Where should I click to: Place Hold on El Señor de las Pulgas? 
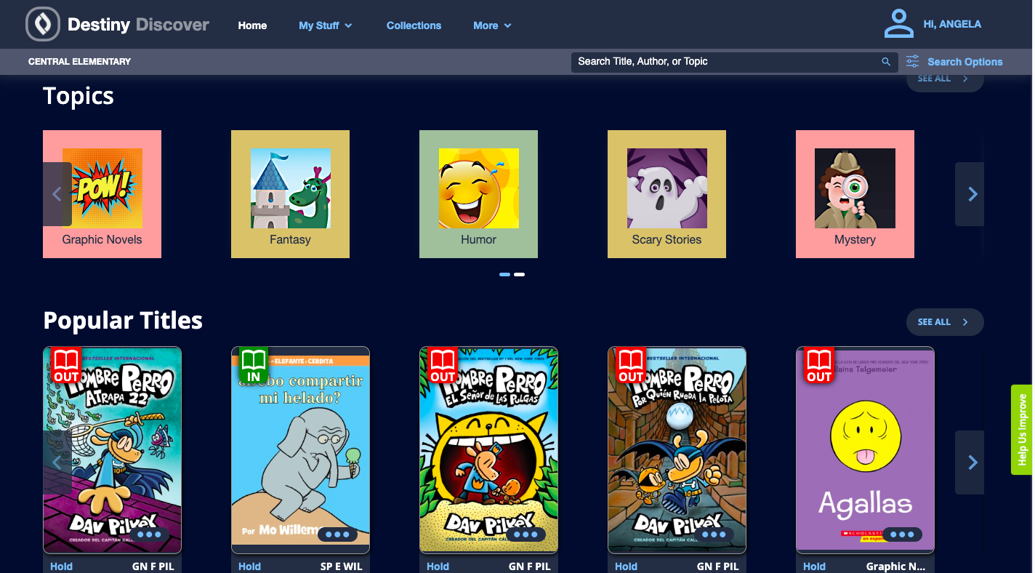[x=438, y=566]
